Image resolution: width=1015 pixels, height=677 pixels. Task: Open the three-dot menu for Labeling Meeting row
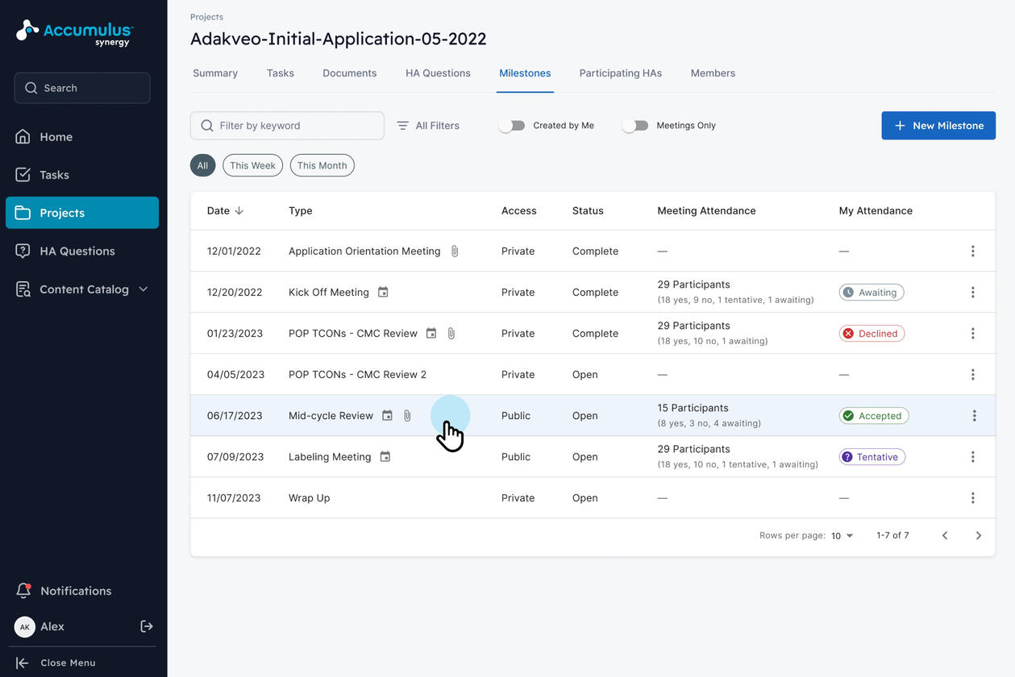pyautogui.click(x=972, y=457)
